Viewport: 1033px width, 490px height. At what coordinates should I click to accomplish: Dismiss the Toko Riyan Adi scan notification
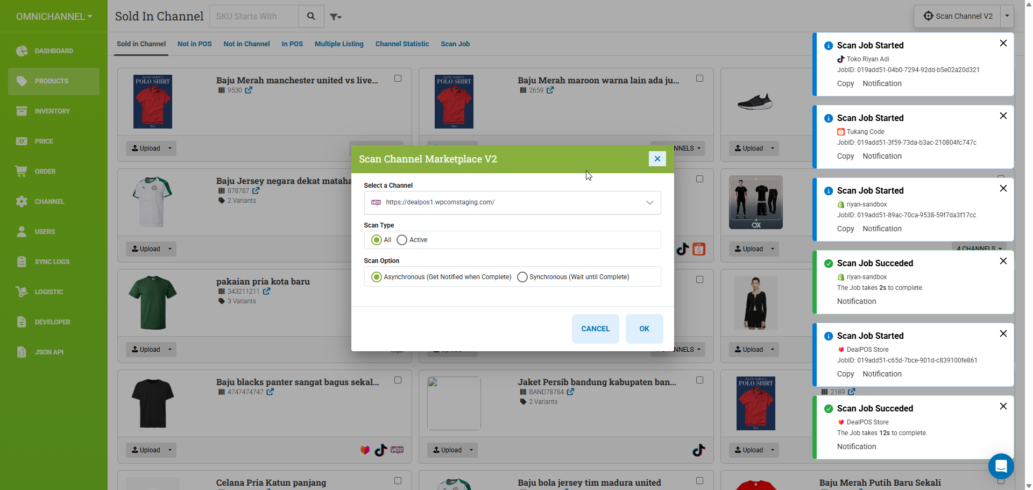[1003, 44]
